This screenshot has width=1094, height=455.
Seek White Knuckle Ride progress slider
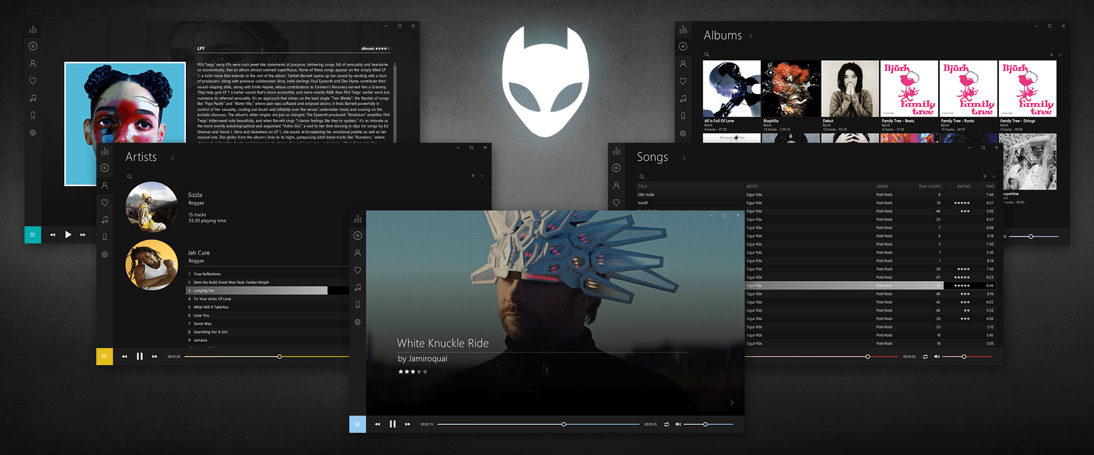coord(538,424)
